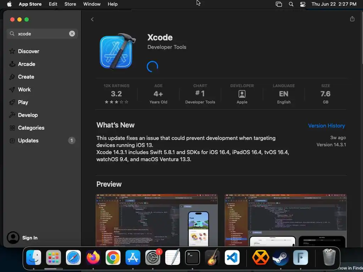Click the xcode search input field

click(x=42, y=34)
